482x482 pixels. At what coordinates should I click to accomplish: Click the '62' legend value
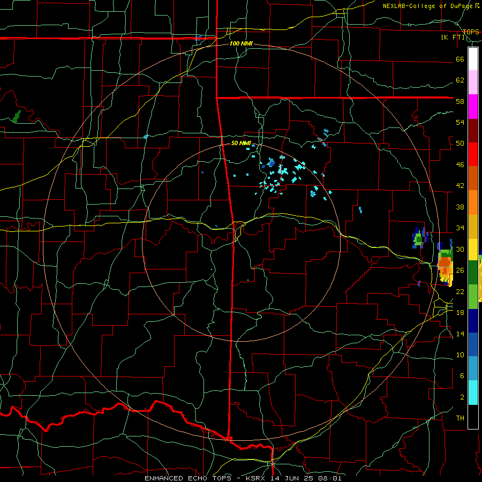[x=460, y=80]
